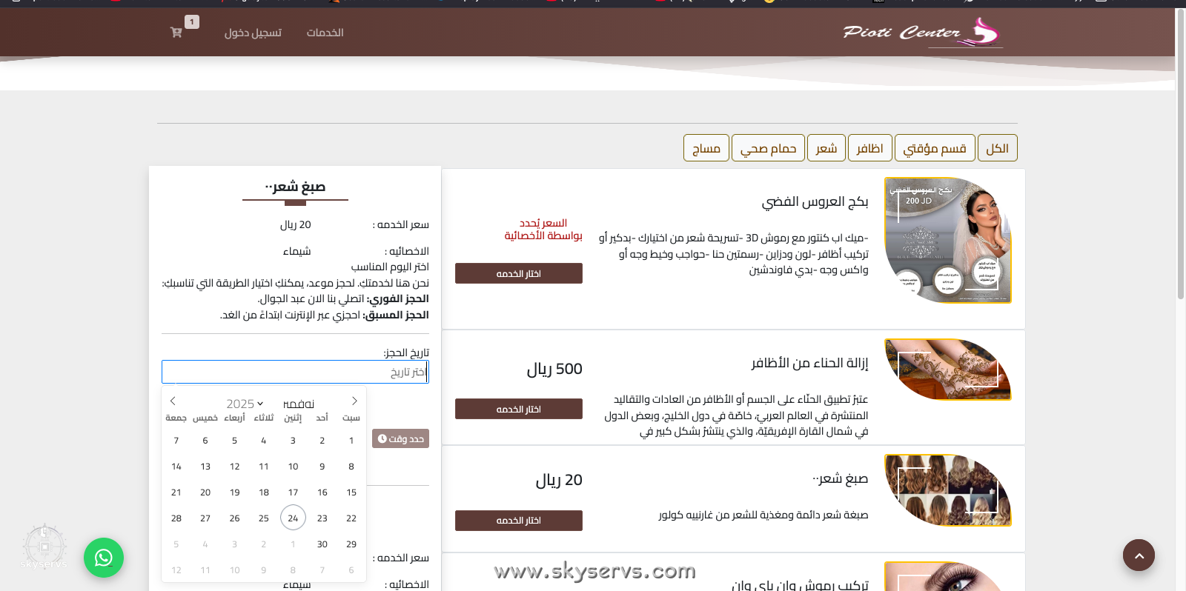Viewport: 1186px width, 591px height.
Task: Select day 24 in the calendar
Action: pos(293,518)
